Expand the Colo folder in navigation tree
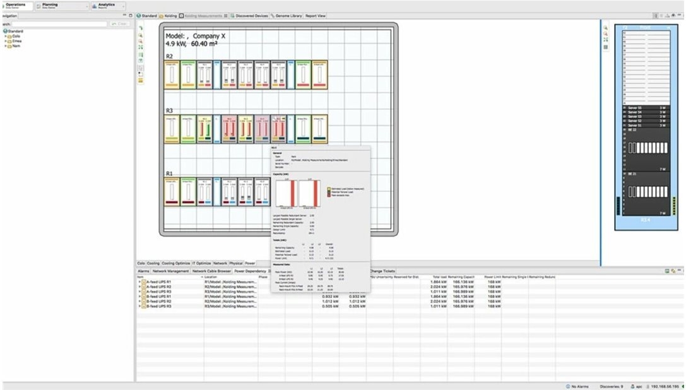Image resolution: width=686 pixels, height=390 pixels. 6,36
